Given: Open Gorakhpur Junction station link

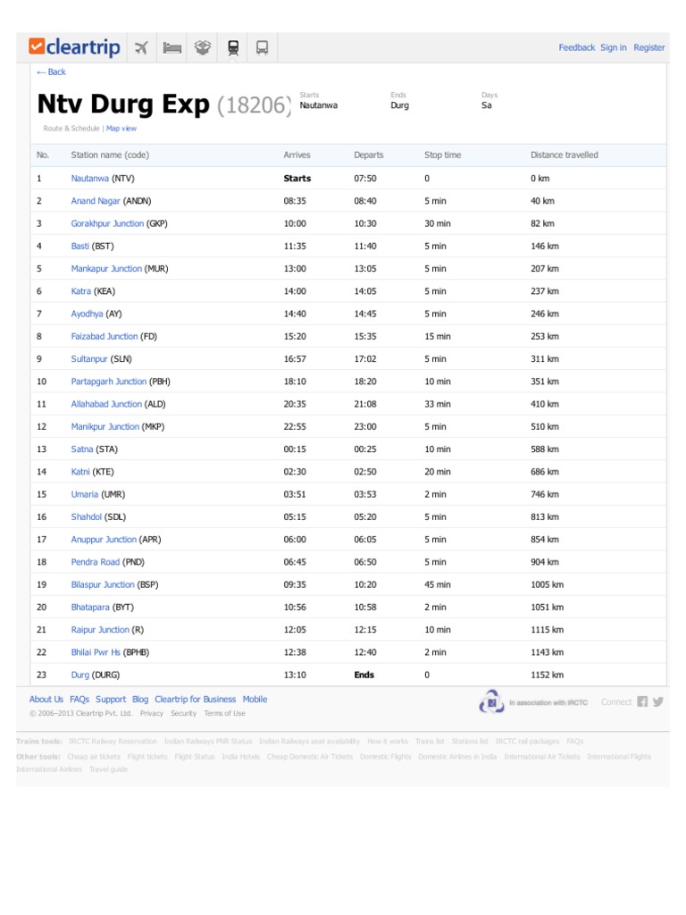Looking at the screenshot, I should point(107,223).
